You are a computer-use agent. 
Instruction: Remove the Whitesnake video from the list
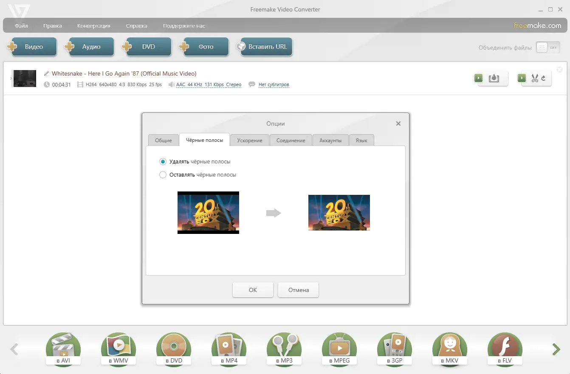pos(559,70)
